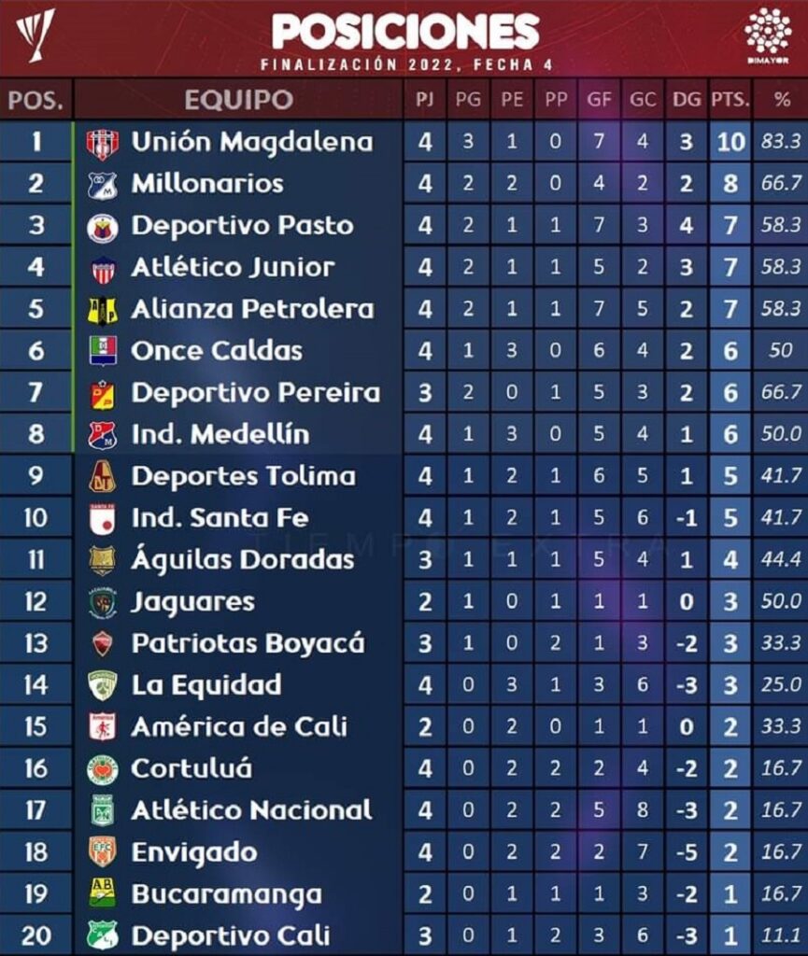Click the Millonarios team crest
This screenshot has width=808, height=956.
tap(102, 186)
